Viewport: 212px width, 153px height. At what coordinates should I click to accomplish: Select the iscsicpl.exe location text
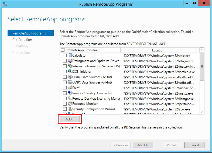pyautogui.click(x=159, y=72)
